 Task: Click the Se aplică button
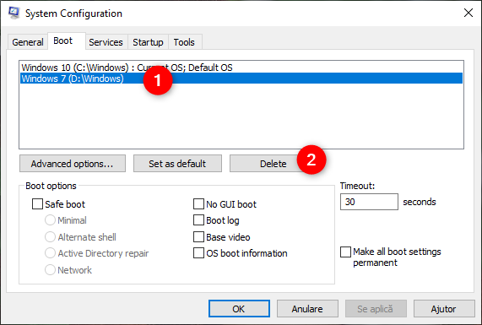pyautogui.click(x=376, y=309)
